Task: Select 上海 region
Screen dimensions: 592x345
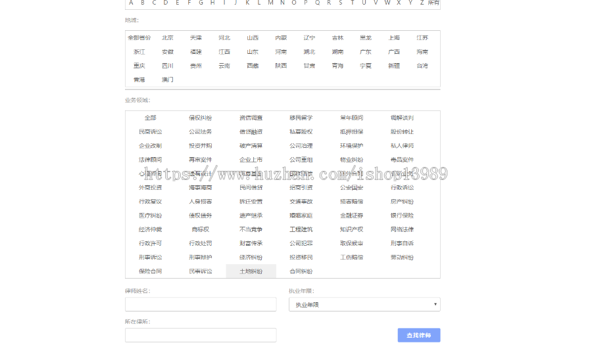Action: pyautogui.click(x=394, y=37)
